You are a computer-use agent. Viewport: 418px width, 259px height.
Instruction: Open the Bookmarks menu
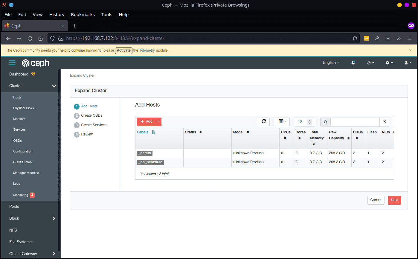point(83,15)
